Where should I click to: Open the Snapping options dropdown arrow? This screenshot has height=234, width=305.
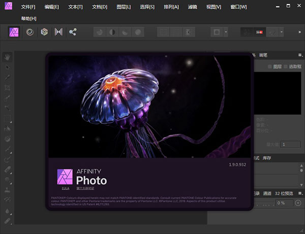click(x=282, y=32)
